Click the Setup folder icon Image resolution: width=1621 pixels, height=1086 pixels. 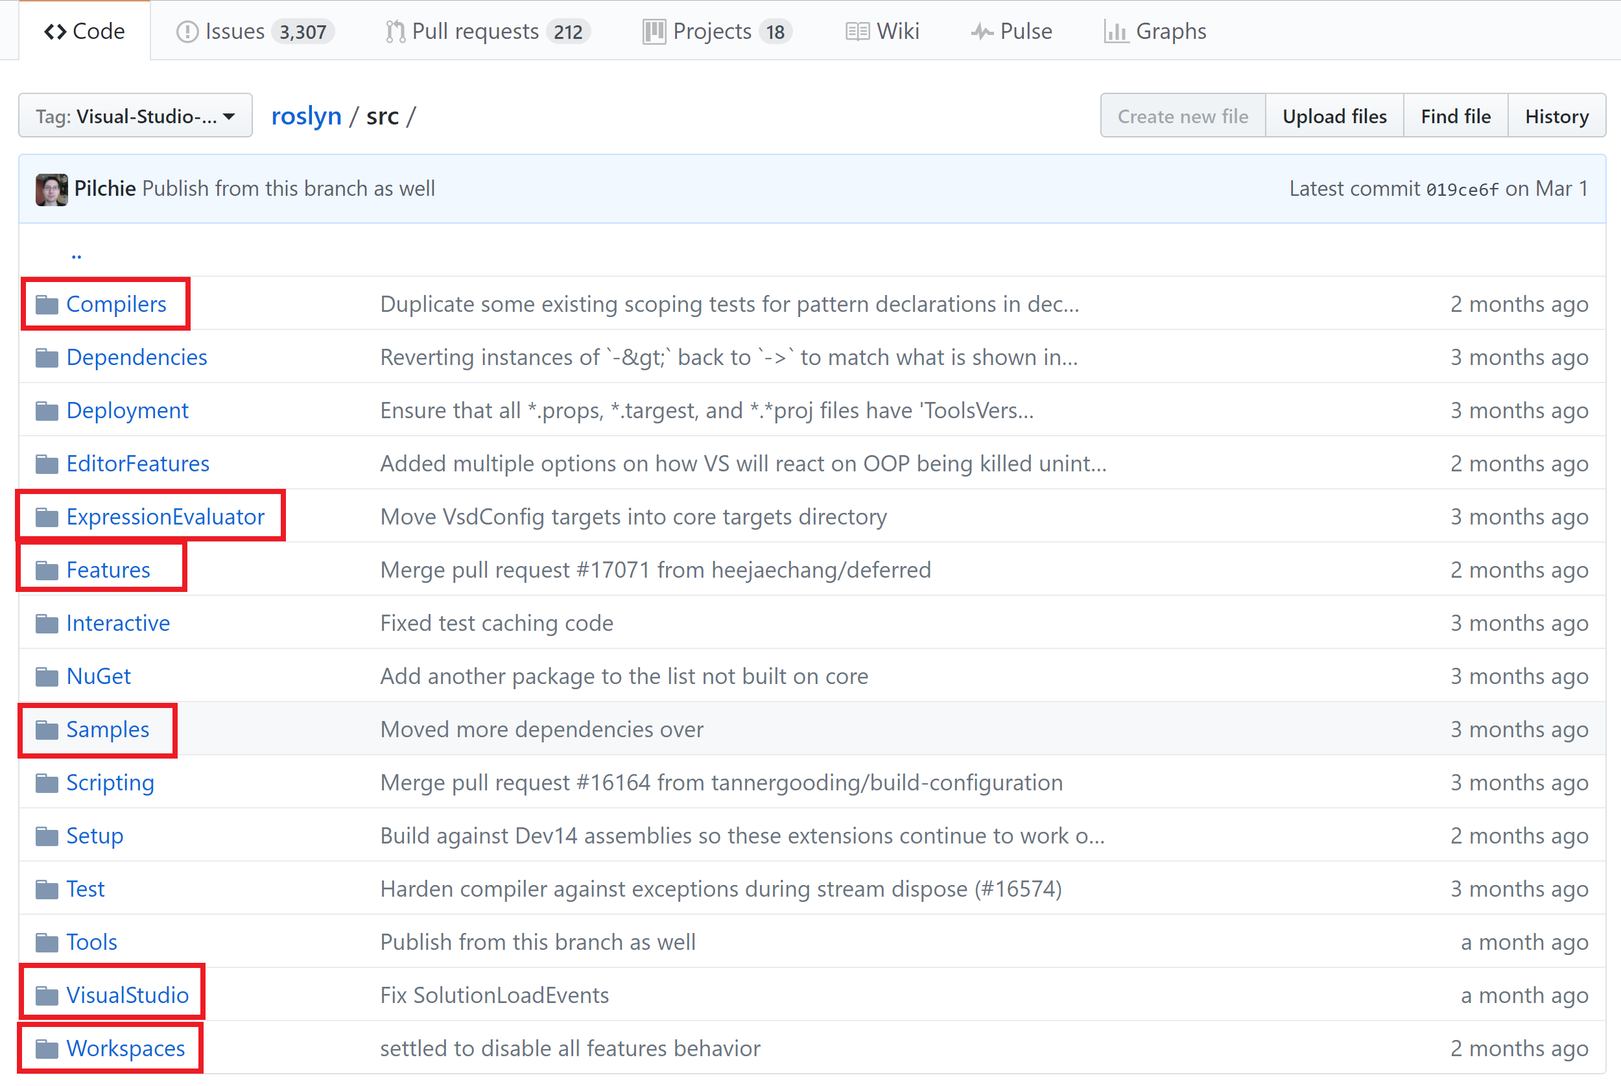click(47, 836)
